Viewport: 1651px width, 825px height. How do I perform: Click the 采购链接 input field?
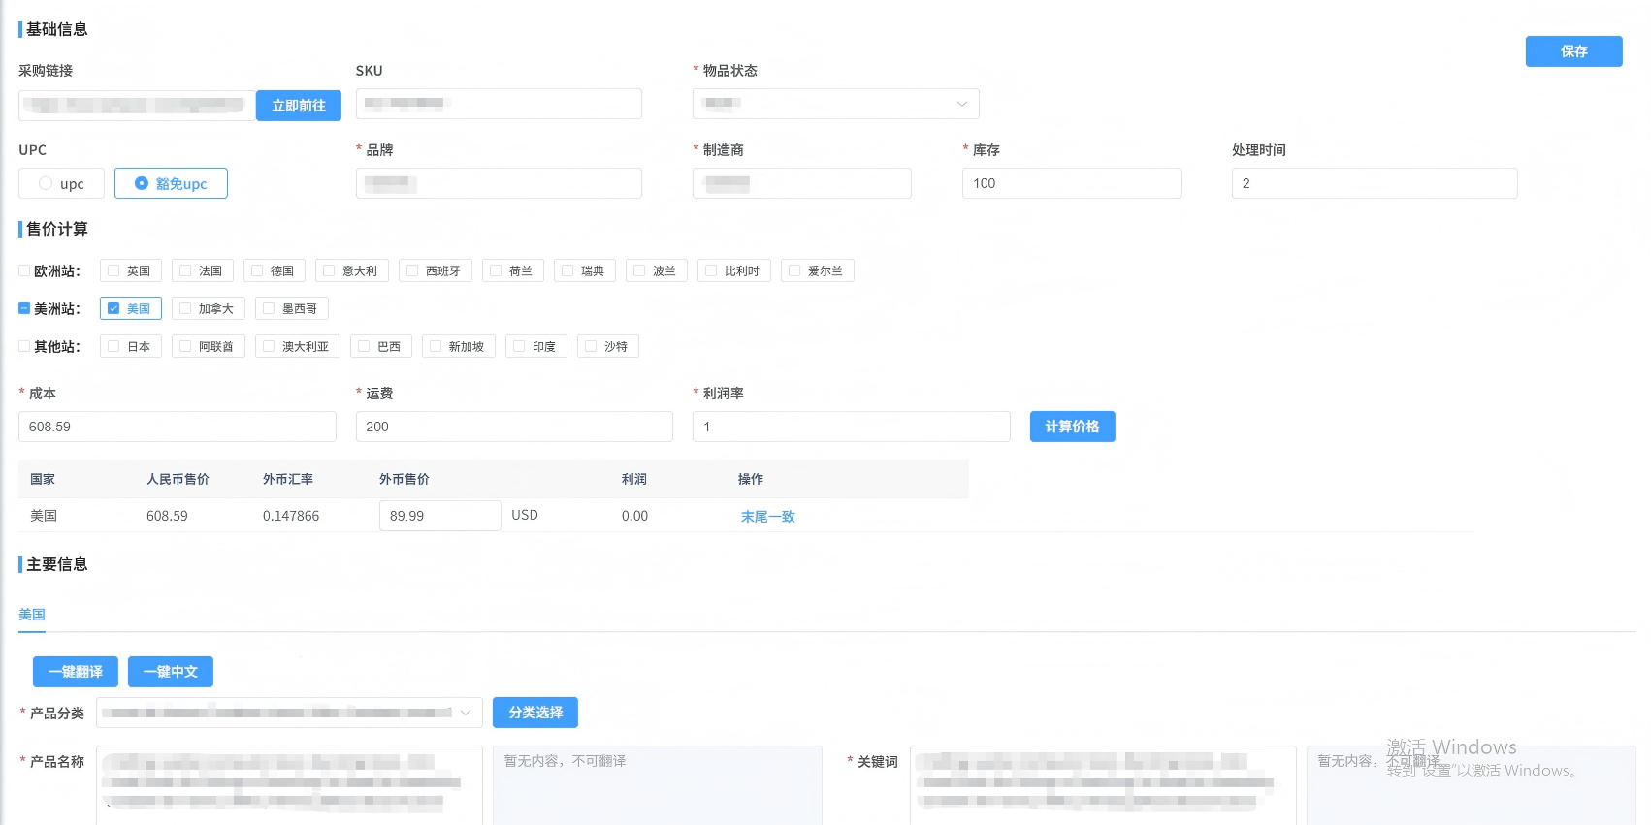click(137, 105)
